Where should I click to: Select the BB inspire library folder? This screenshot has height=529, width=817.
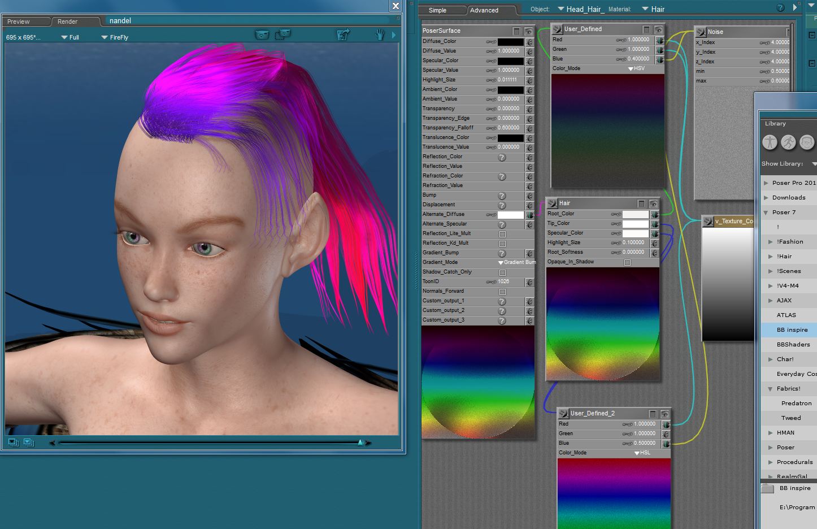(x=792, y=330)
